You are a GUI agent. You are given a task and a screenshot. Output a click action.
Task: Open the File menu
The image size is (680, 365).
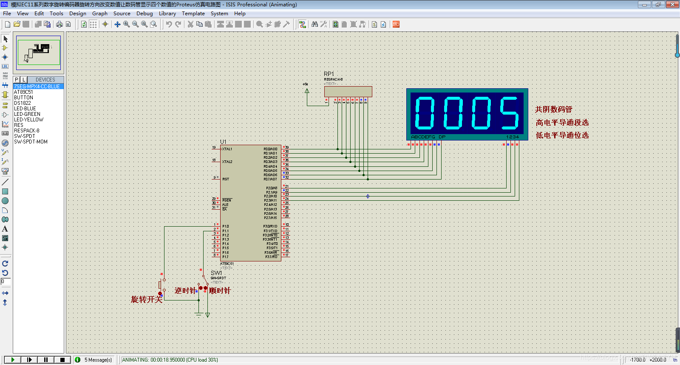(7, 14)
